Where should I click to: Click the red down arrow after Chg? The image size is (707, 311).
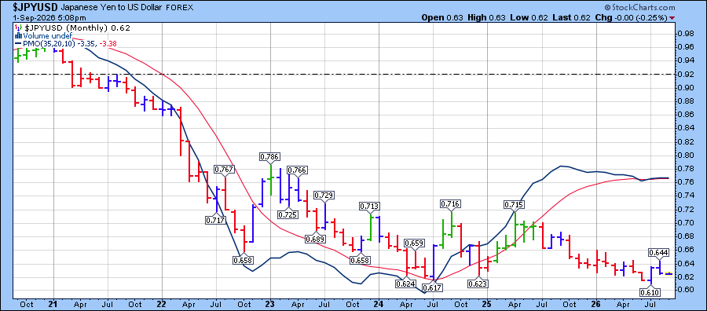(672, 17)
